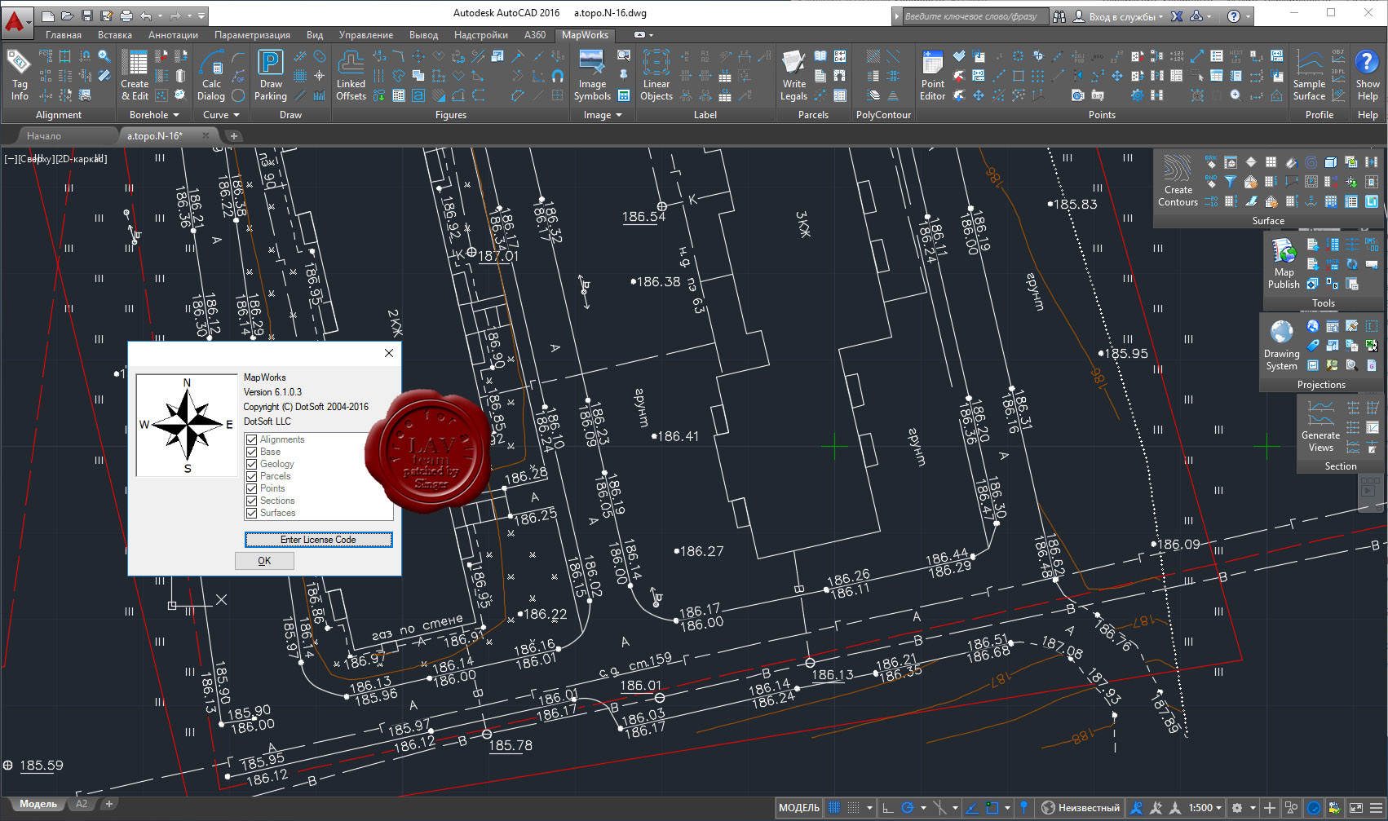Open the Calc Dialog for curves

point(211,75)
